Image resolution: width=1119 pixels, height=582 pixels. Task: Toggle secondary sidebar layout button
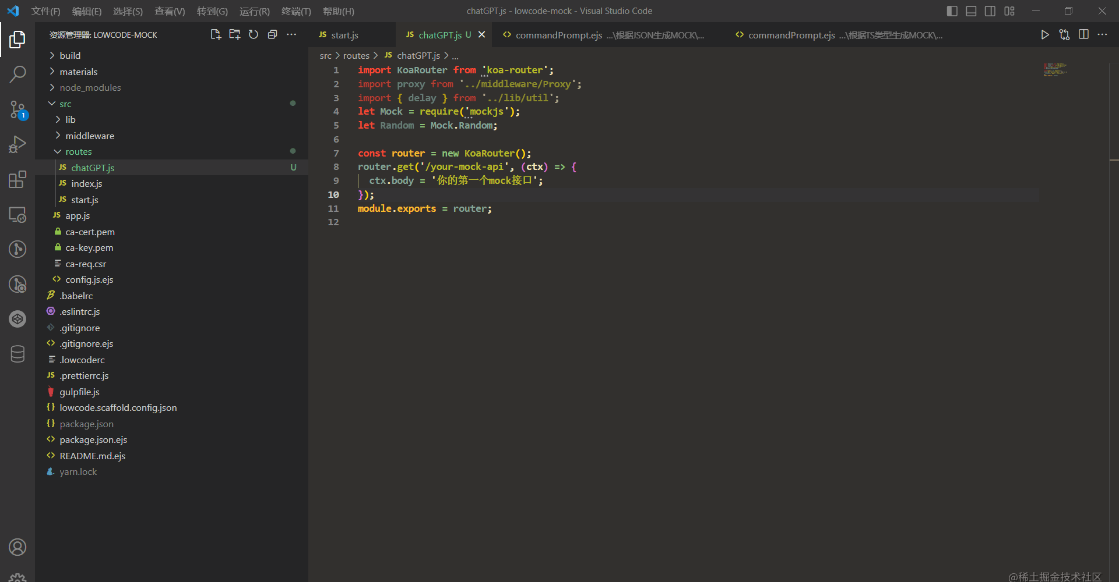click(990, 11)
